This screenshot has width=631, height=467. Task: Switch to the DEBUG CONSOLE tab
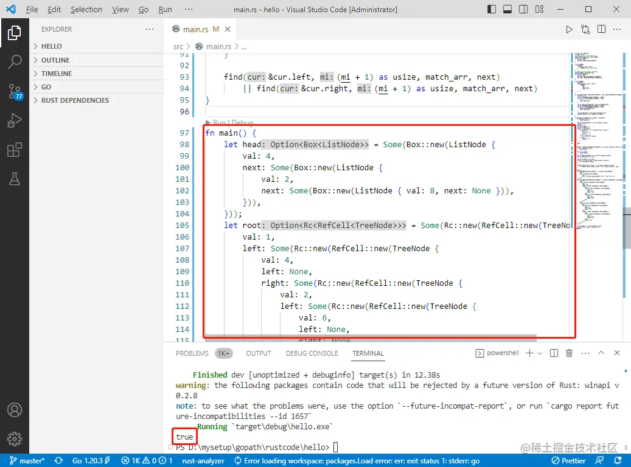[312, 353]
